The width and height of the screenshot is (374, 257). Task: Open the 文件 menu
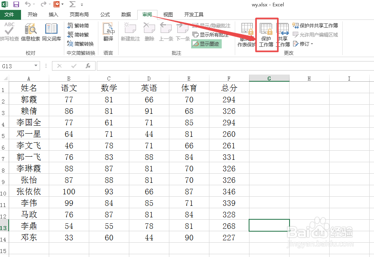coord(10,14)
